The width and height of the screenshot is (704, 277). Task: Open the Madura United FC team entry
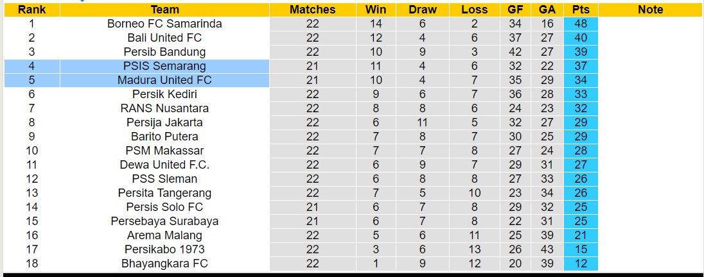[164, 80]
